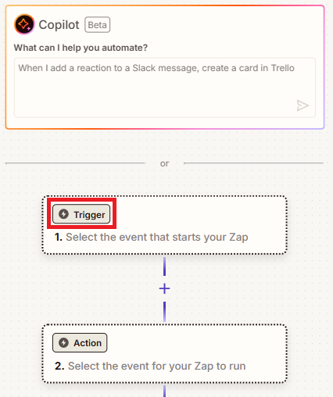Click connector line below the Action card

(164, 391)
